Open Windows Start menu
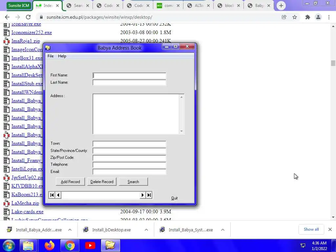Viewport: 336px width, 252px height. coord(9,245)
